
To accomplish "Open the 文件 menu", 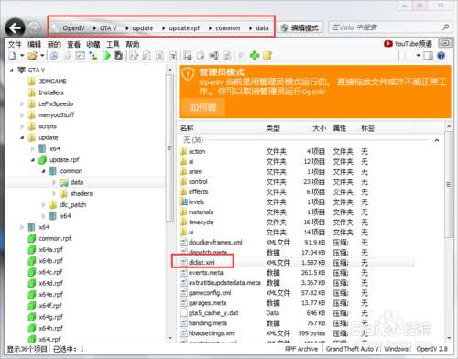I will tap(15, 44).
